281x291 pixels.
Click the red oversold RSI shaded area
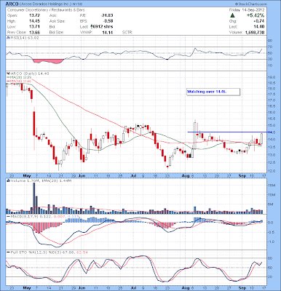point(48,61)
